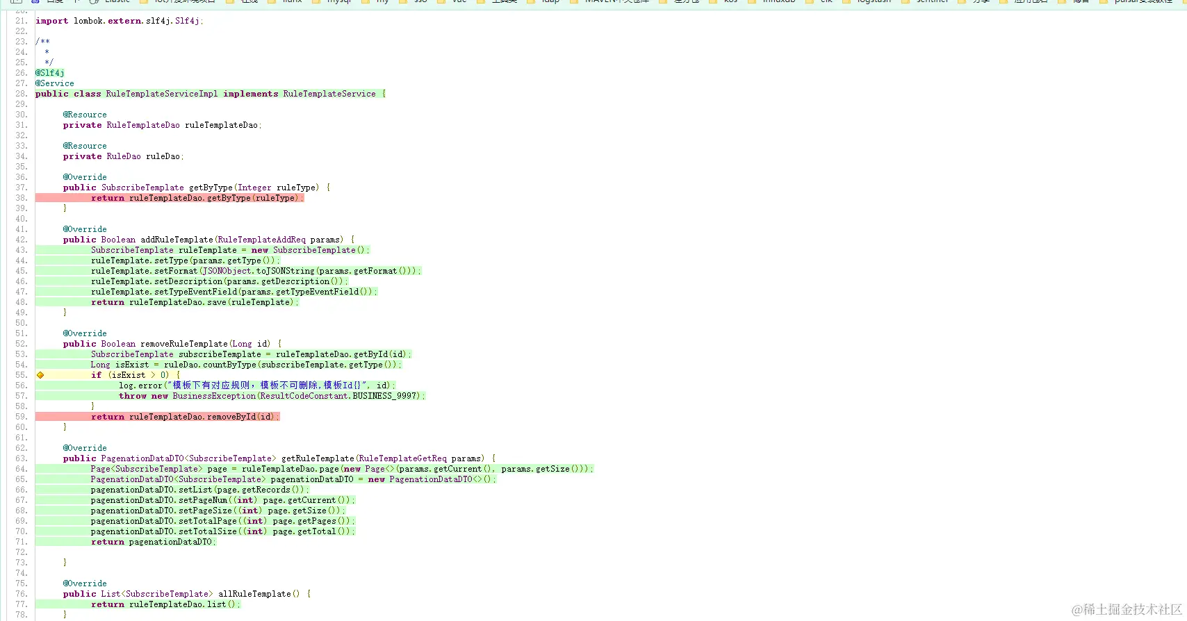This screenshot has height=621, width=1187.
Task: Click the private RuleTemplateDao ruleTemplateDao field
Action: point(163,125)
